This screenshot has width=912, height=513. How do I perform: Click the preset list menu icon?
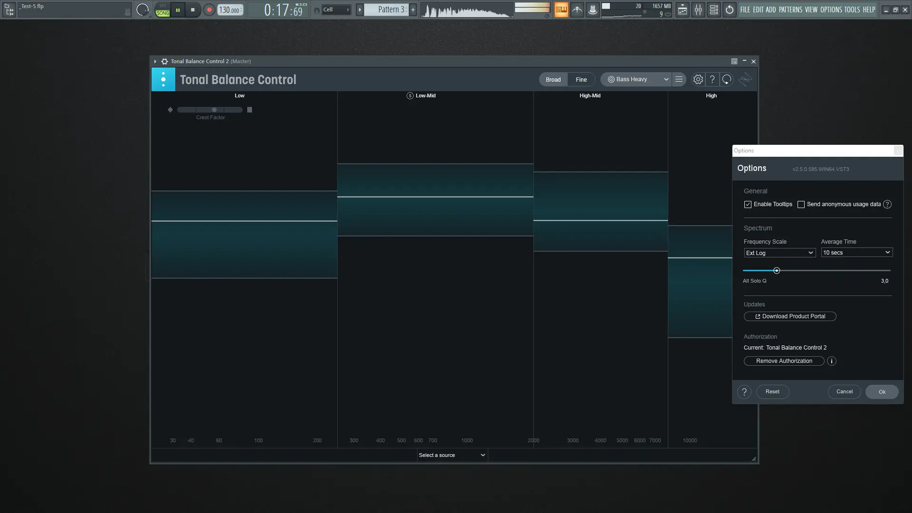tap(679, 79)
